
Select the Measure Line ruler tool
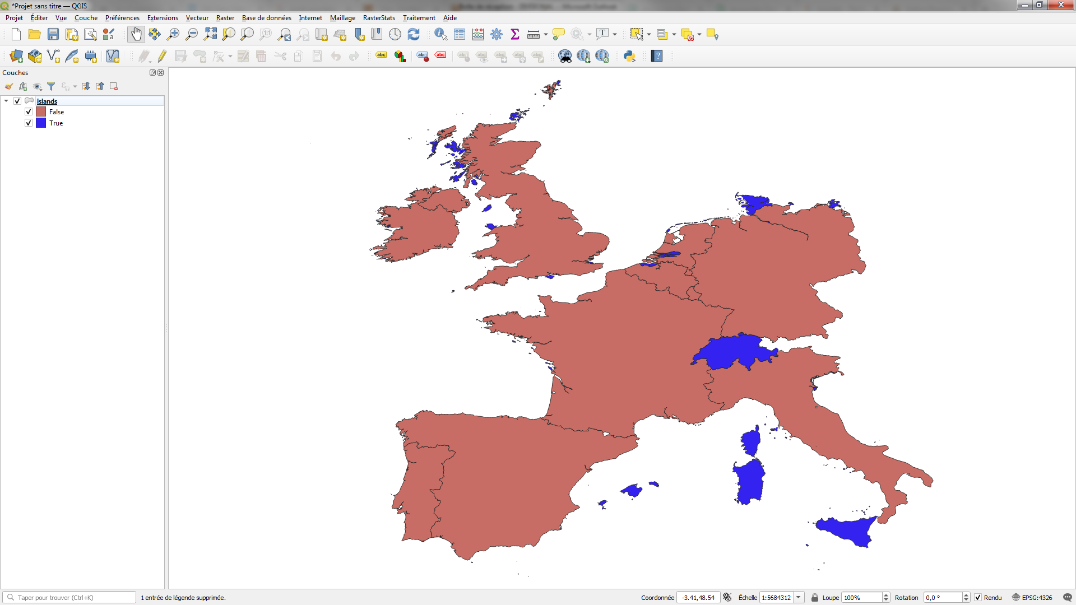(x=534, y=35)
